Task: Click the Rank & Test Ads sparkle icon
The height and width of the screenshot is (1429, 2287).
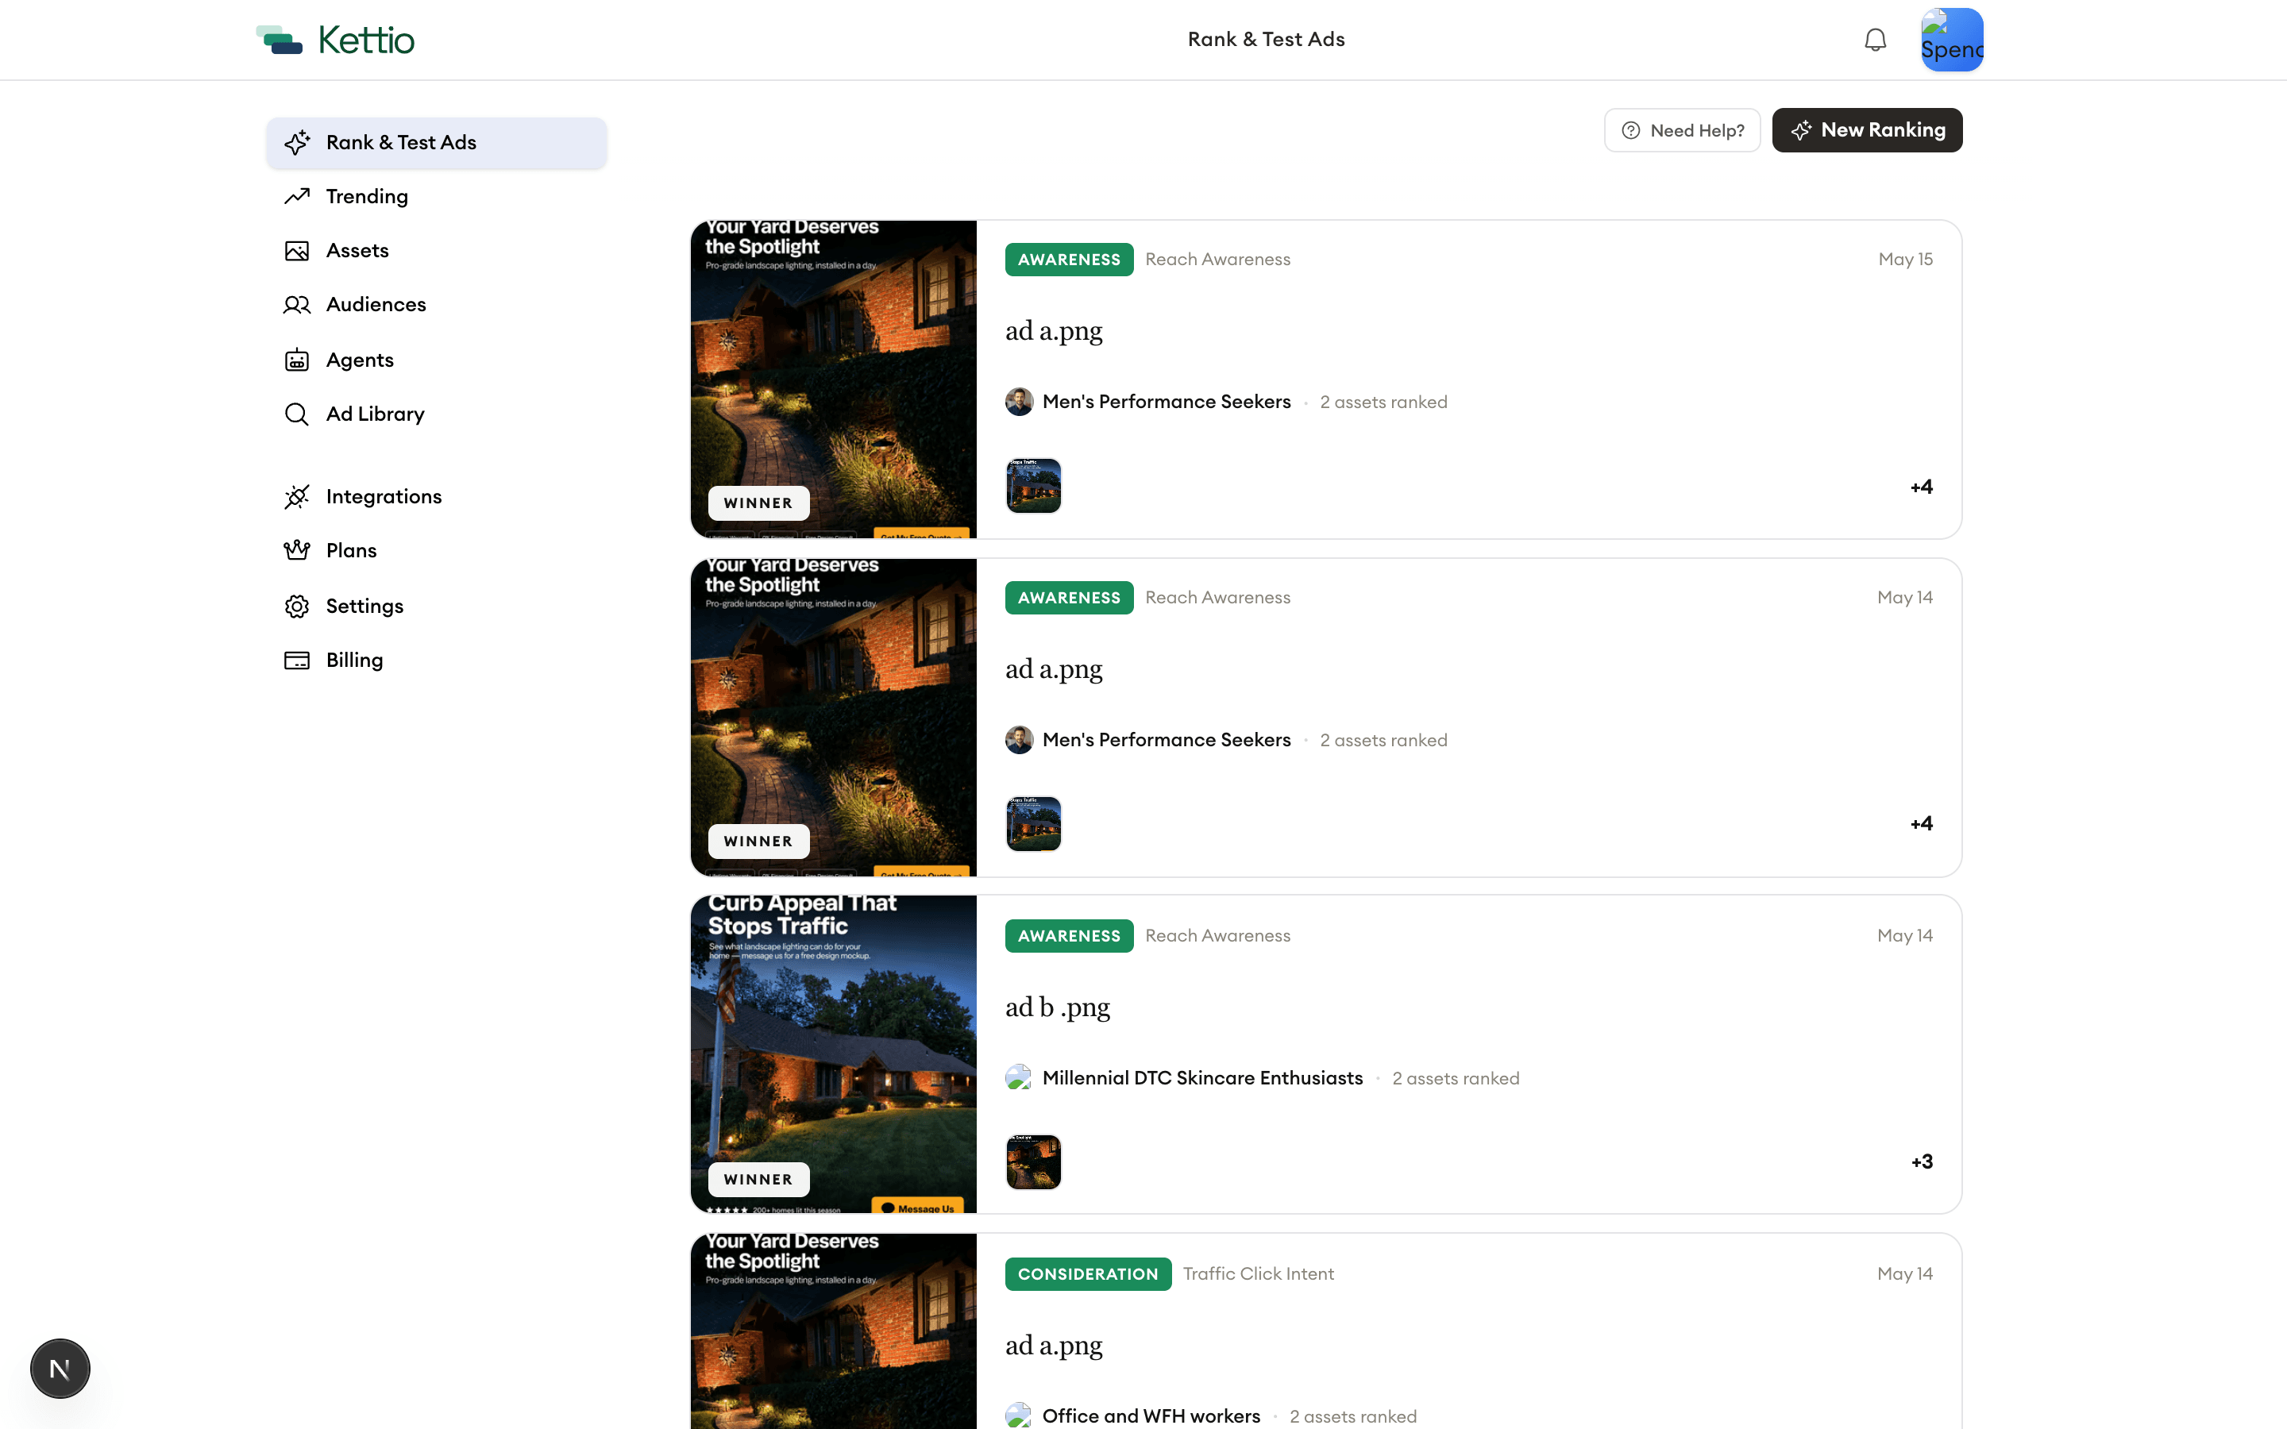Action: (297, 143)
